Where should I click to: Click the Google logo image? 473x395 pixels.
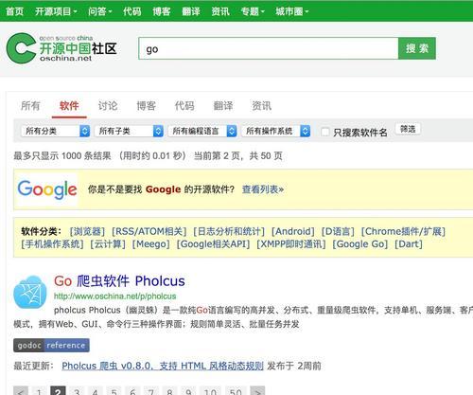click(47, 189)
